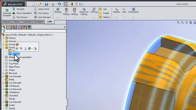Screen dimensions: 196x110
Task: Expand the Cut-Revolve1 feature node
Action: point(3,89)
